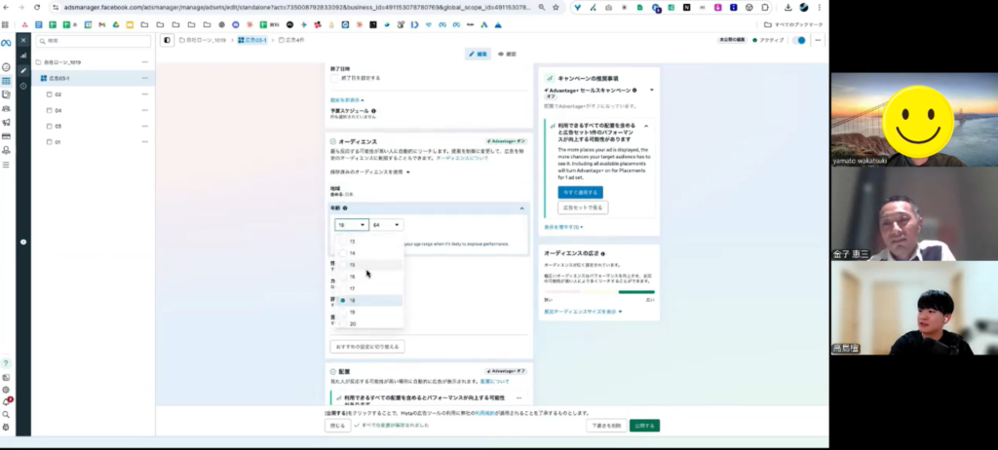This screenshot has width=998, height=450.
Task: Click the Meta logo icon
Action: click(6, 42)
